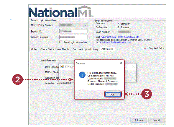Open Check Status / View Results tab
The image size is (174, 127).
tap(55, 49)
